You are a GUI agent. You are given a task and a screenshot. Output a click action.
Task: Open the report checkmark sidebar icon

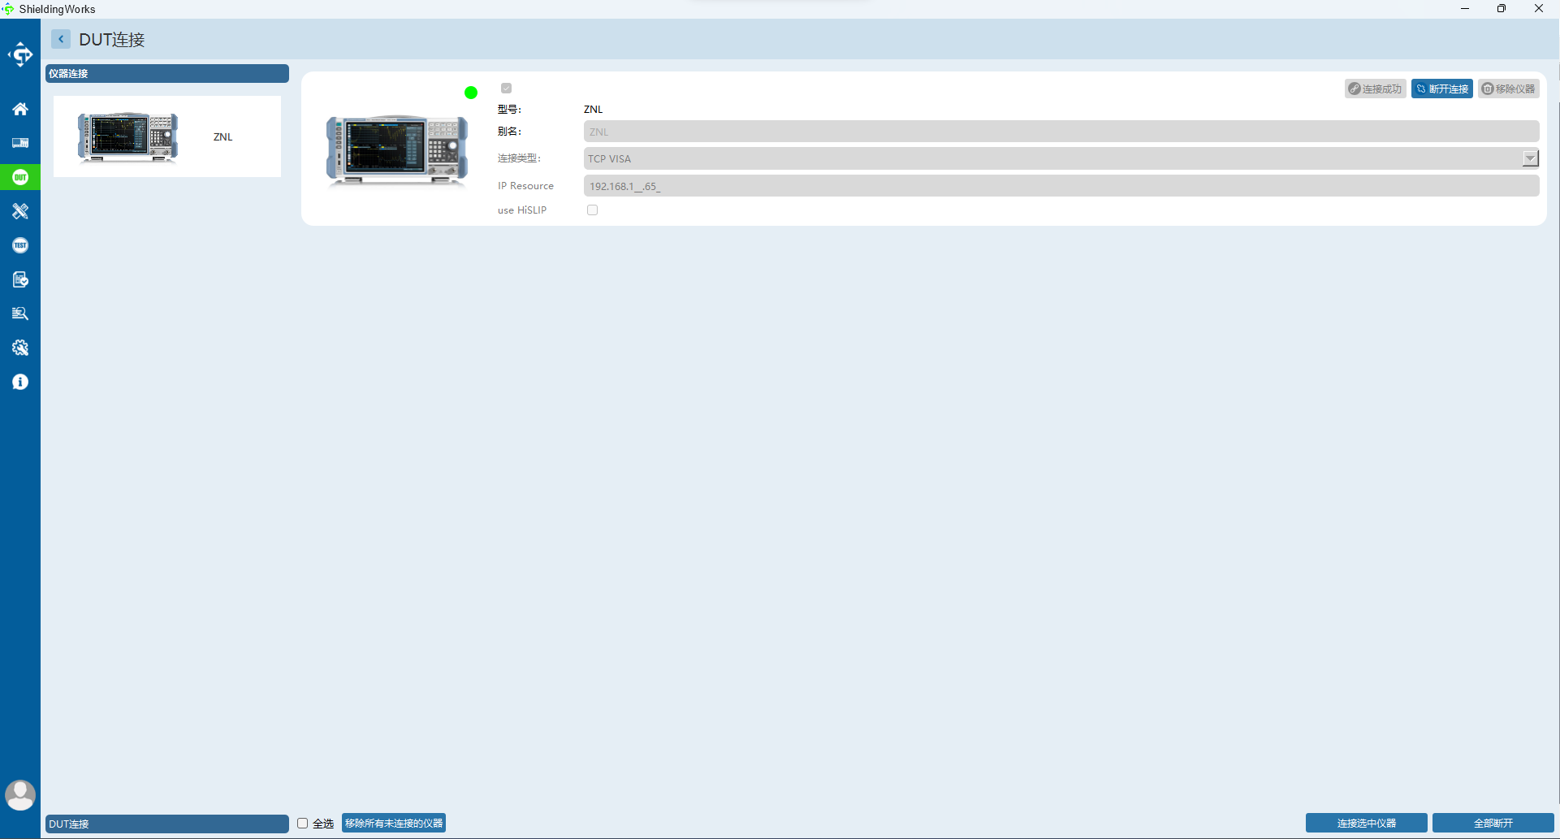20,279
